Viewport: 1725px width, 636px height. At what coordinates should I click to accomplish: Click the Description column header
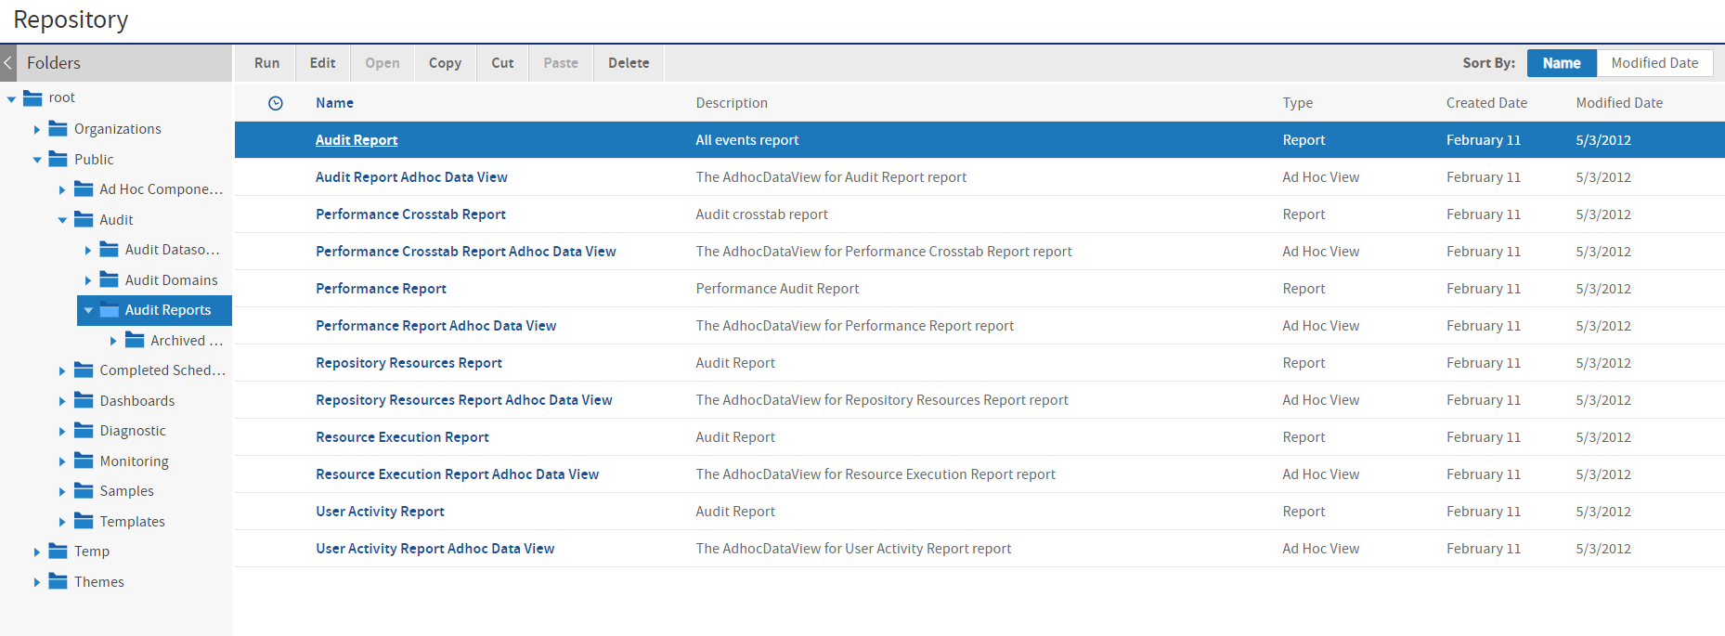point(732,103)
